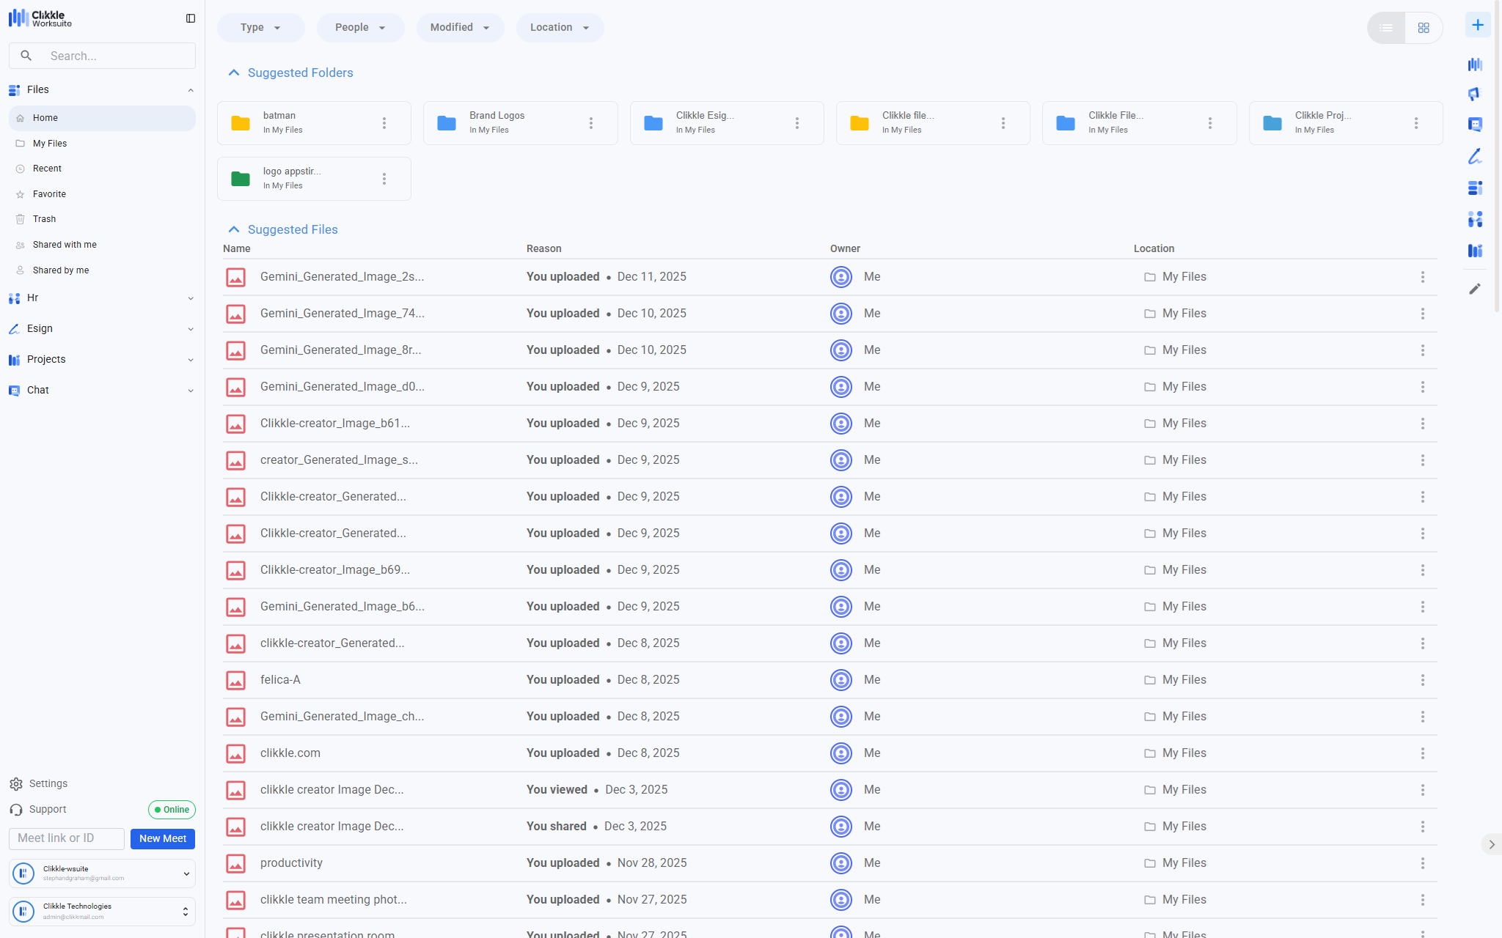This screenshot has height=938, width=1502.
Task: Switch to list view
Action: [1386, 28]
